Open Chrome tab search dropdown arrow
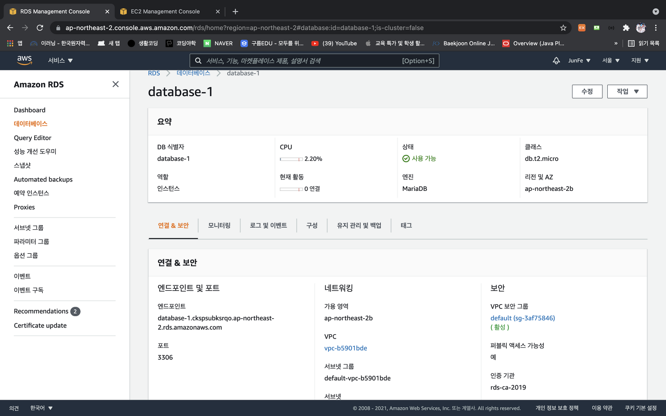Viewport: 666px width, 416px height. (x=656, y=11)
